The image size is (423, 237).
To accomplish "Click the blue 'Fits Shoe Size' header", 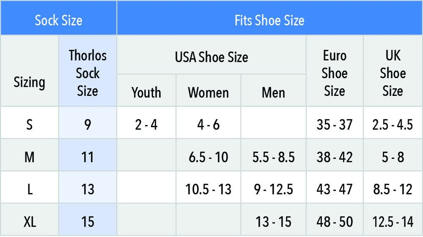I will 269,20.
